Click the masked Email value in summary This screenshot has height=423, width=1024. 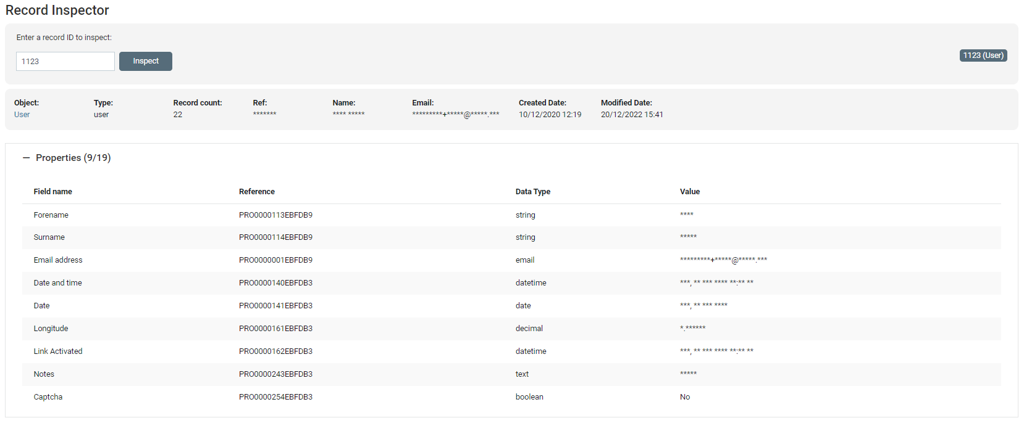coord(455,115)
